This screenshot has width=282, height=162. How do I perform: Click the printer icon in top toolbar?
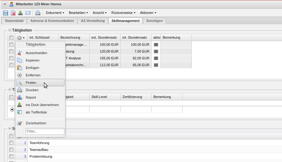[38, 13]
